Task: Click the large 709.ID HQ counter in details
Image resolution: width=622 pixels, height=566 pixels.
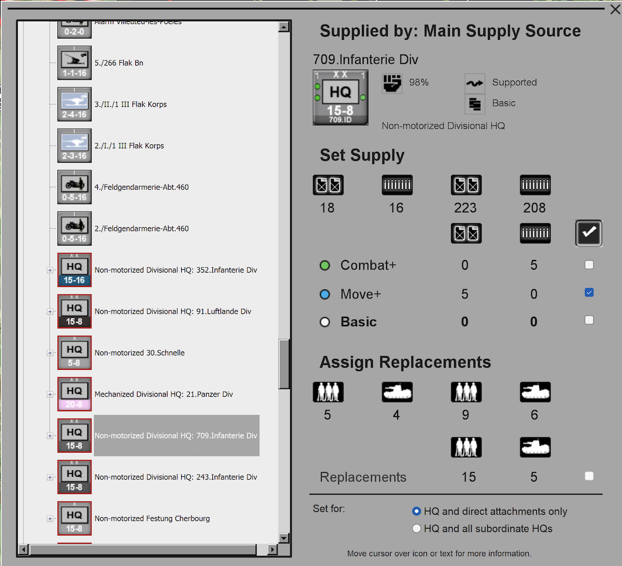Action: (341, 98)
